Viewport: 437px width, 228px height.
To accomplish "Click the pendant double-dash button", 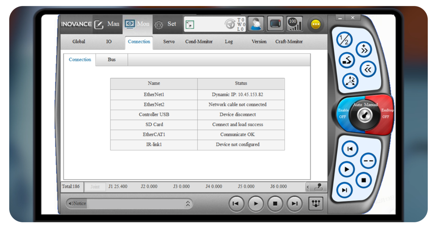I will coord(368,161).
